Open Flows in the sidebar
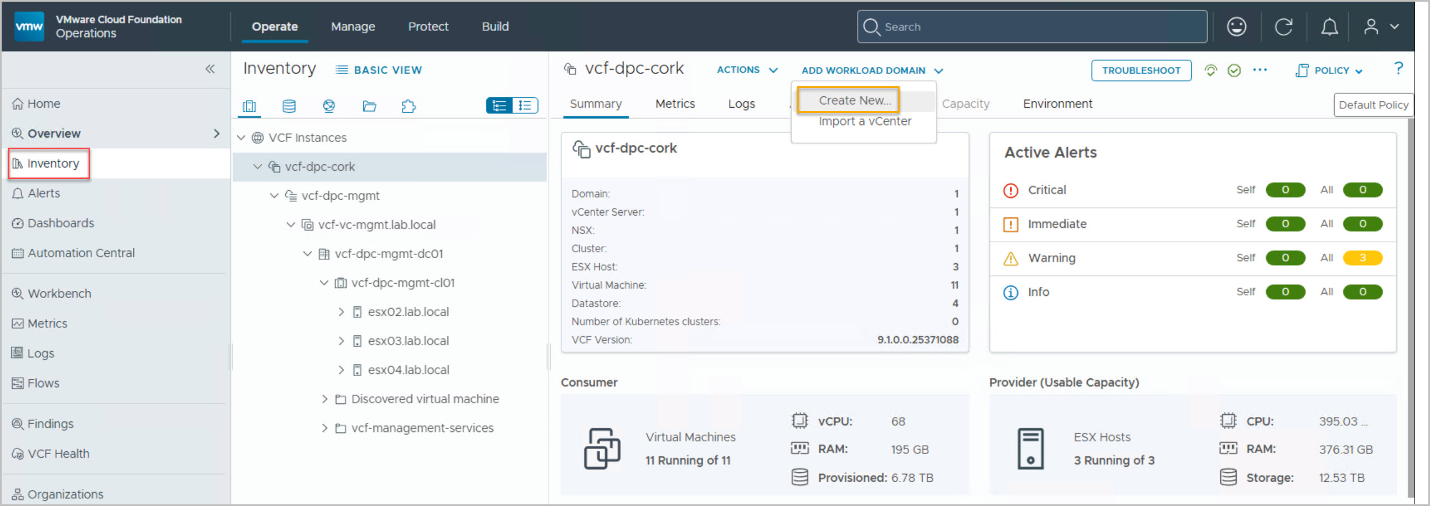Viewport: 1430px width, 506px height. (x=35, y=384)
